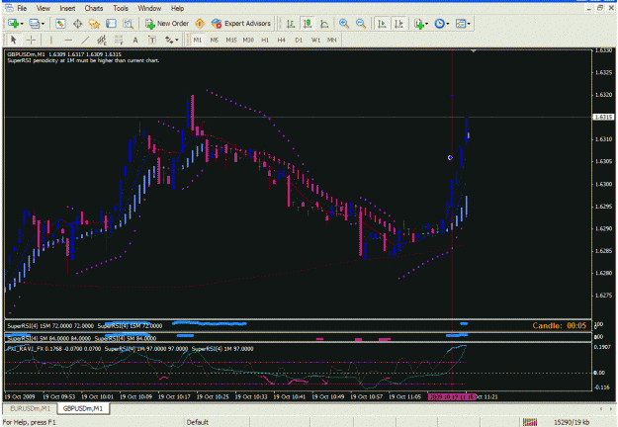Launch MetaEditor via yellow diamond icon
Viewport: 618px width, 427px height.
point(200,24)
